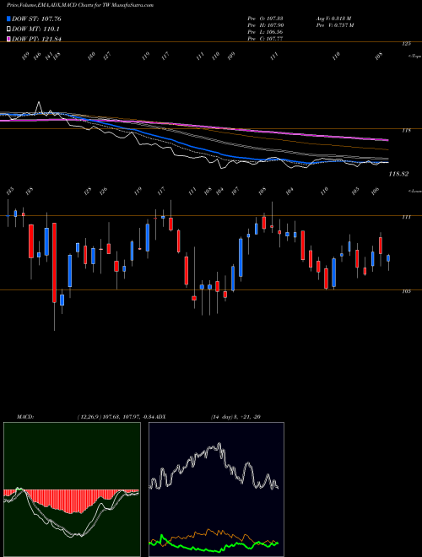Open the MACD histogram chart panel

pyautogui.click(x=72, y=489)
